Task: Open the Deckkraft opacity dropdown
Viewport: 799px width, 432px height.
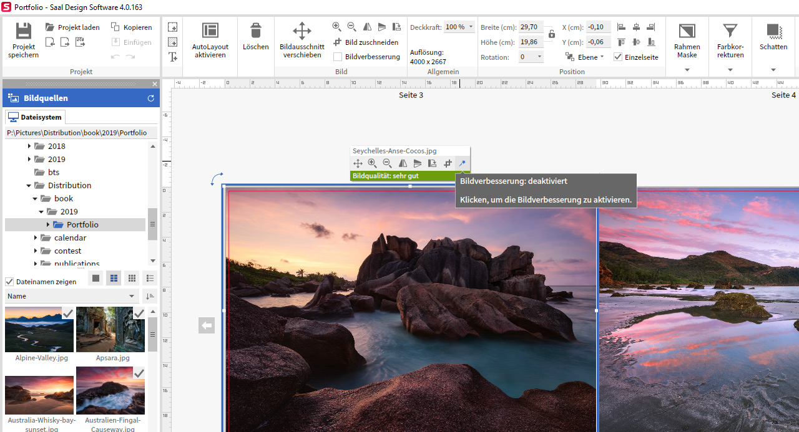Action: click(471, 27)
